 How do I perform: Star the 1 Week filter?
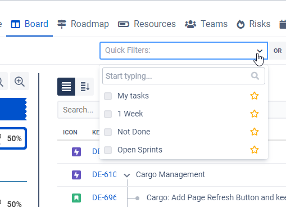click(x=255, y=114)
